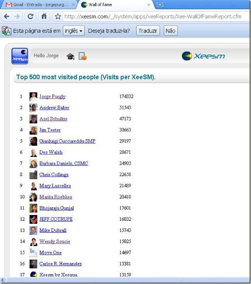Decline translation with the Não button
This screenshot has width=251, height=284.
171,31
